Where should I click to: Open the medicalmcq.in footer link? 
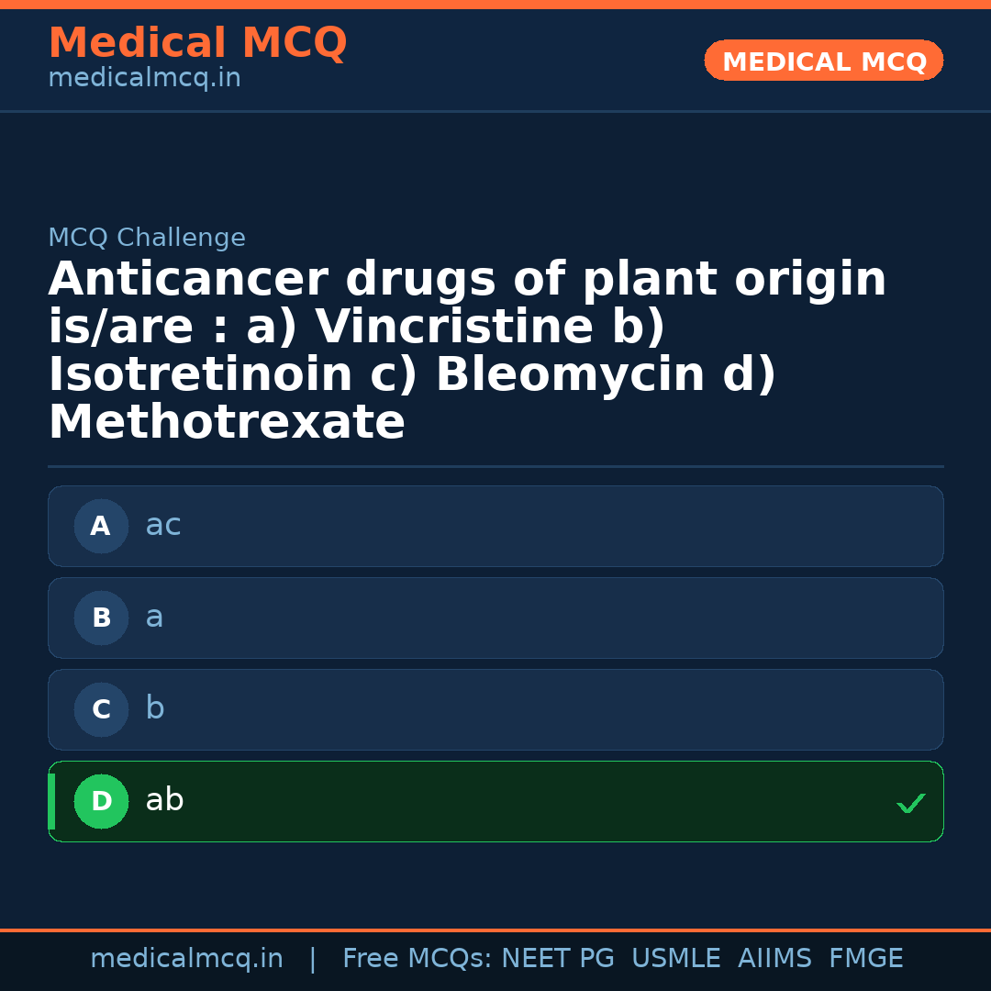[x=187, y=957]
